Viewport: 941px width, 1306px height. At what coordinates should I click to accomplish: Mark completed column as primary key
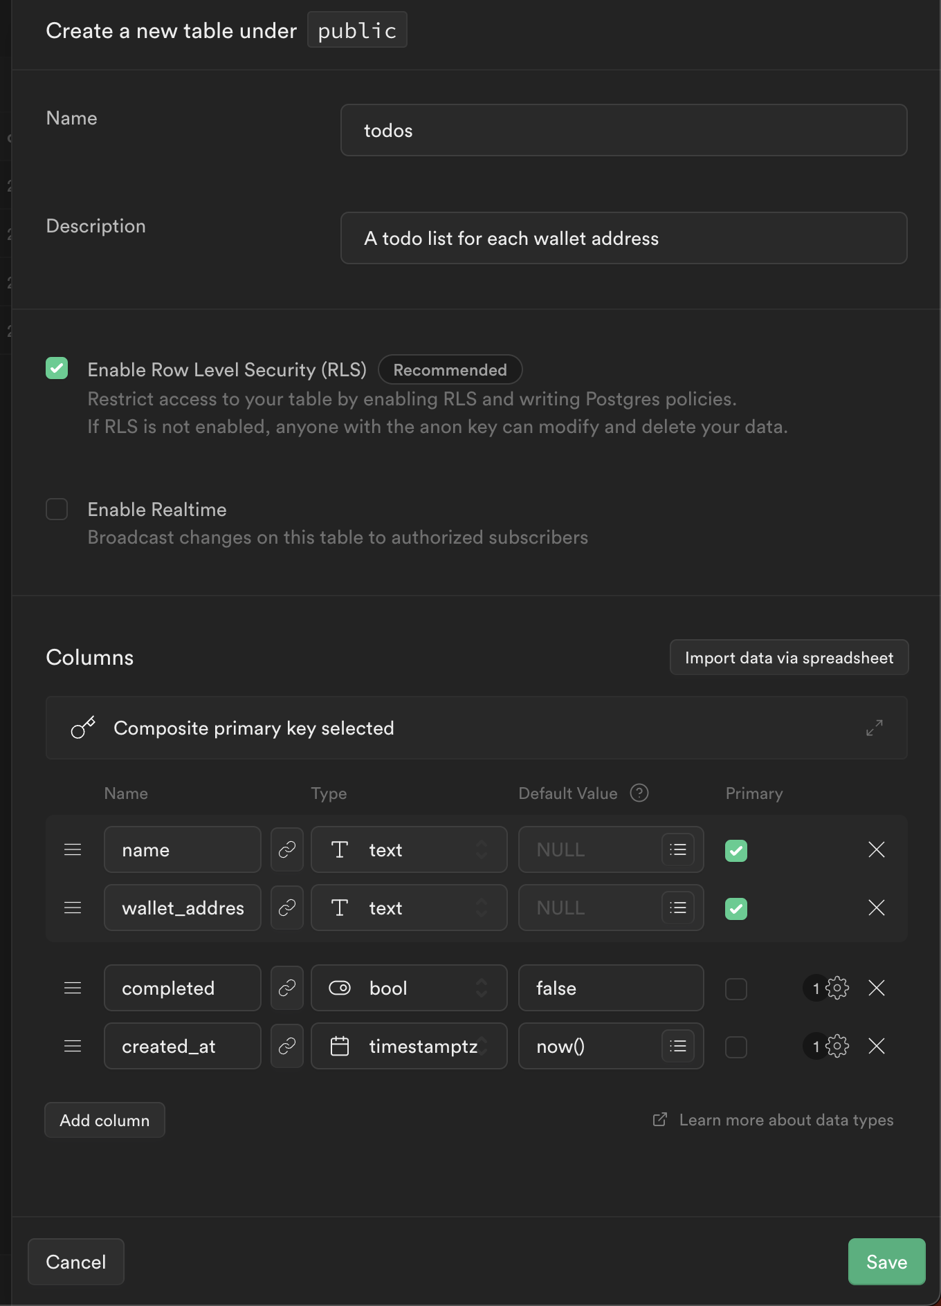[736, 989]
